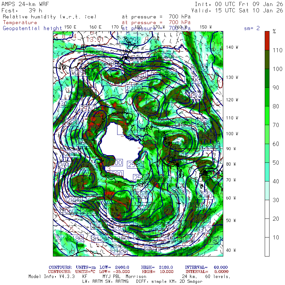Click the '100' colorbar tick label
The width and height of the screenshot is (285, 285).
point(277,69)
